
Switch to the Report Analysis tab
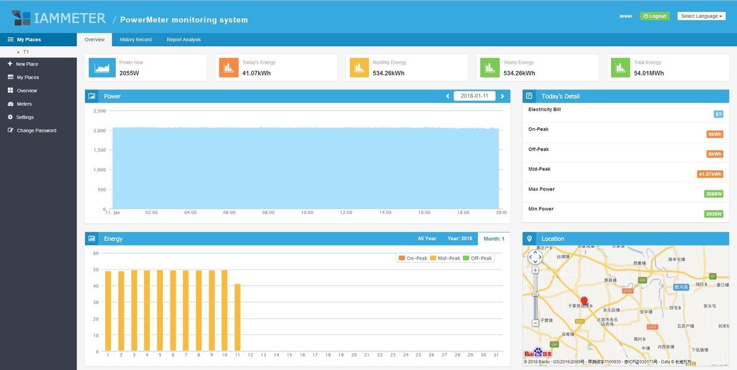pyautogui.click(x=184, y=40)
